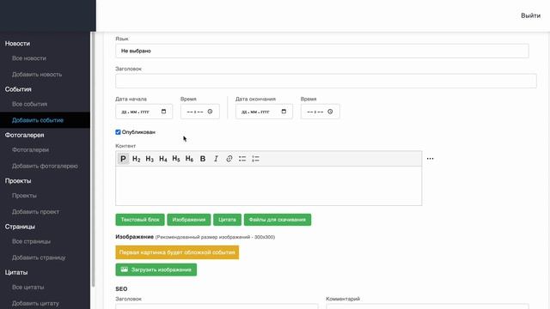Toggle italic formatting in editor
The width and height of the screenshot is (550, 309).
(216, 159)
